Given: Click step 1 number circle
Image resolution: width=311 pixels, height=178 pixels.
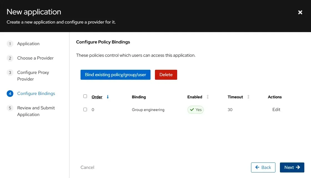Looking at the screenshot, I should [10, 44].
